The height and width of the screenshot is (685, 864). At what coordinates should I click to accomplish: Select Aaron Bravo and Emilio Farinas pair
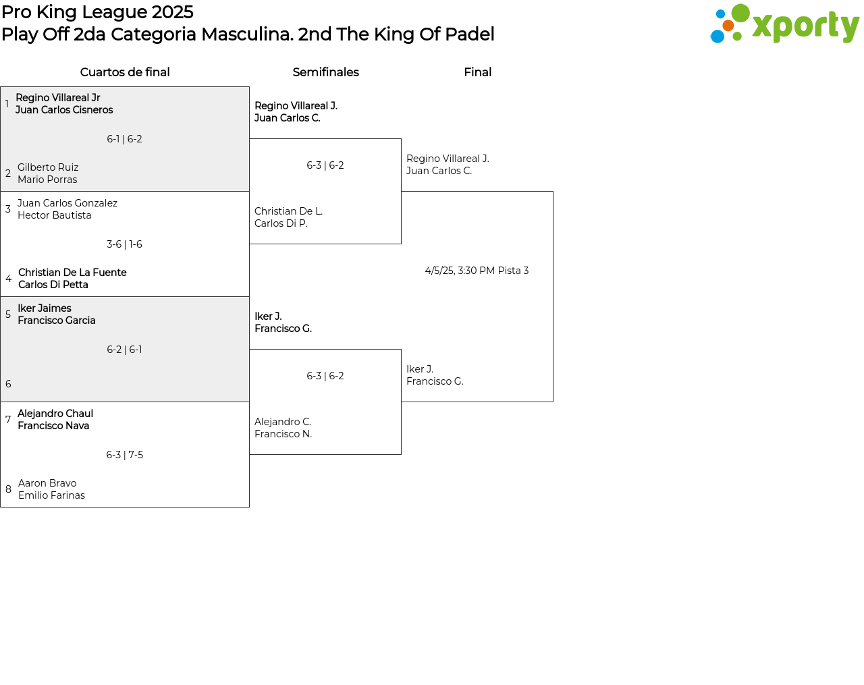point(51,489)
